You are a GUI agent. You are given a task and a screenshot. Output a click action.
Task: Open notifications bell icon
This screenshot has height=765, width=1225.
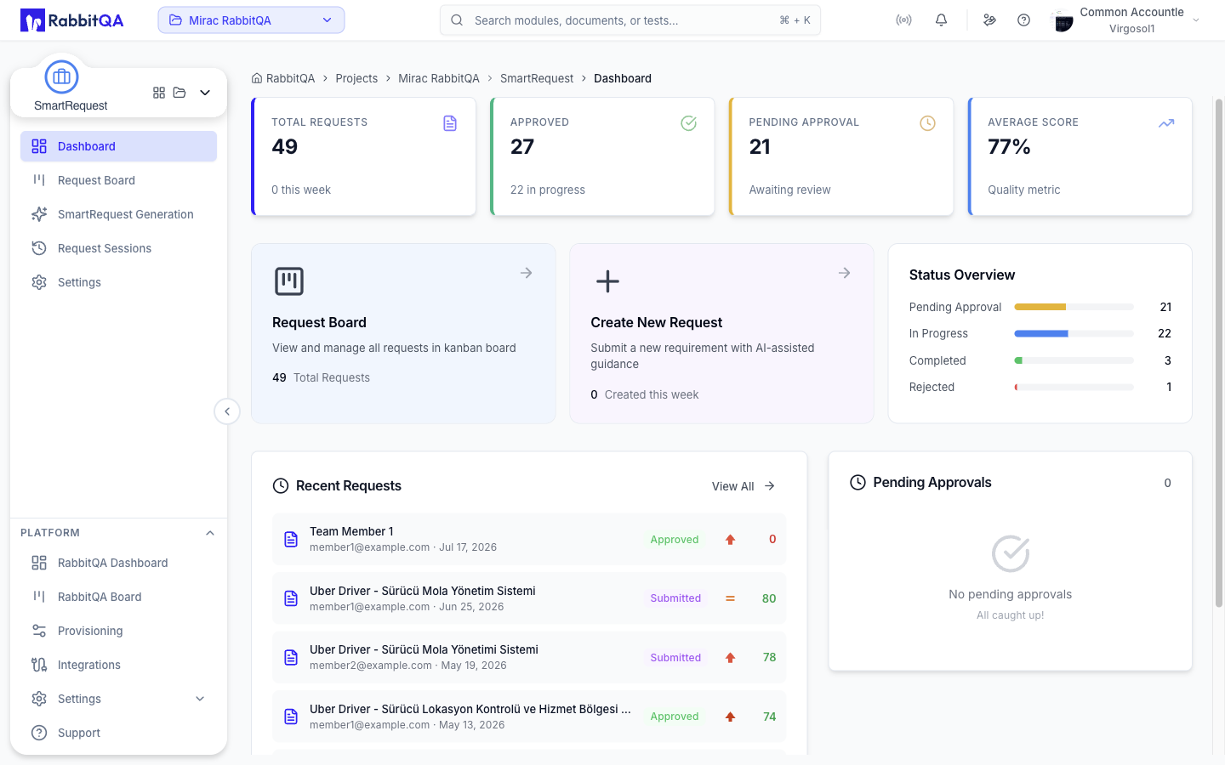pyautogui.click(x=941, y=20)
